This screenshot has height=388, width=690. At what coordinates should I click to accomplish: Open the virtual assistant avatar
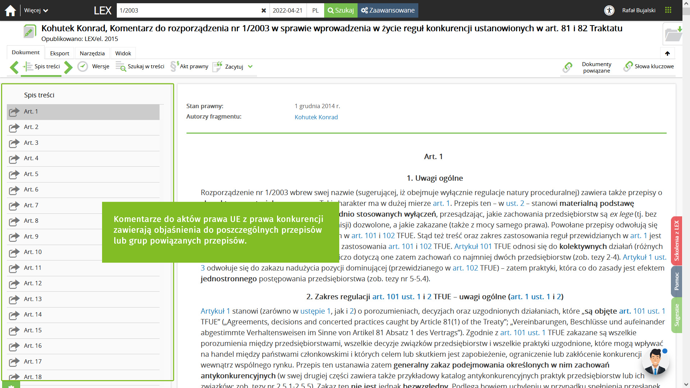click(655, 362)
